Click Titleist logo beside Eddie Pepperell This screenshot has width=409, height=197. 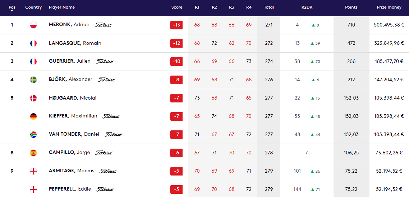(105, 189)
